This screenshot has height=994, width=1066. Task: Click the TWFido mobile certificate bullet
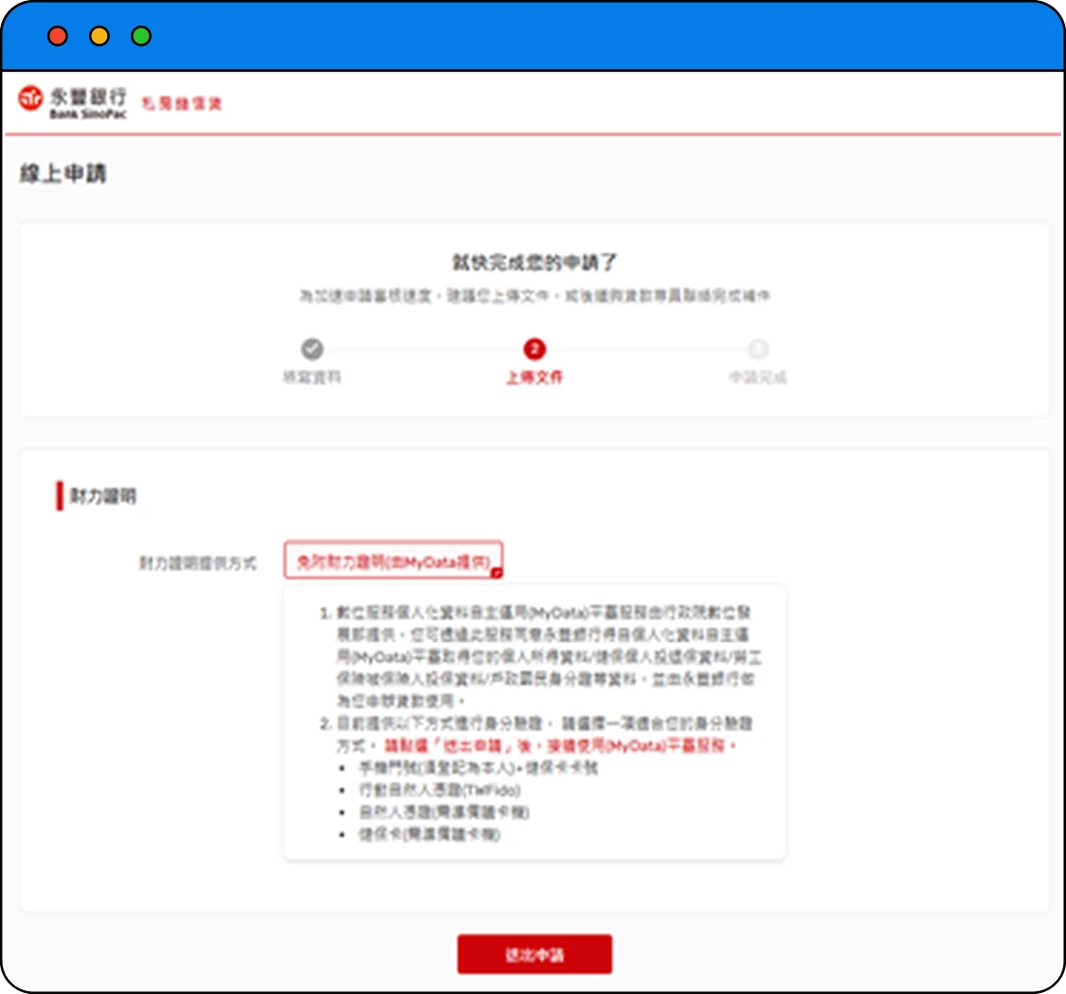pos(439,790)
